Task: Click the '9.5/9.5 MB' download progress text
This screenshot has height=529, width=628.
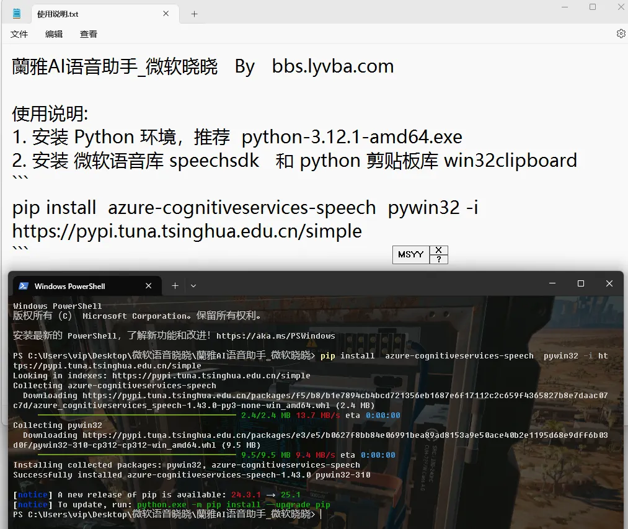Action: pos(265,455)
